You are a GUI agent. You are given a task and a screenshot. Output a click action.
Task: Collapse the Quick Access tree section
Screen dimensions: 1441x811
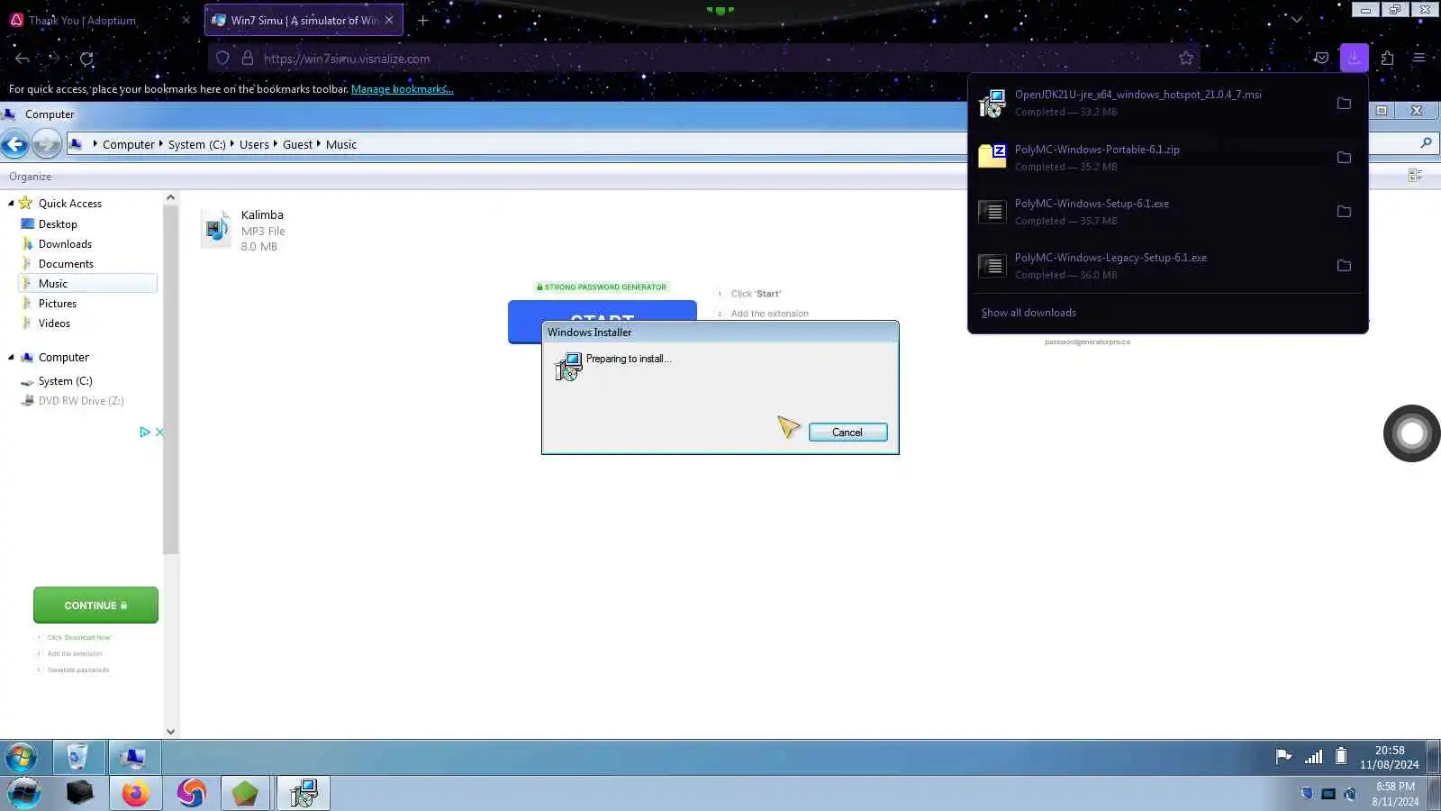[x=11, y=204]
